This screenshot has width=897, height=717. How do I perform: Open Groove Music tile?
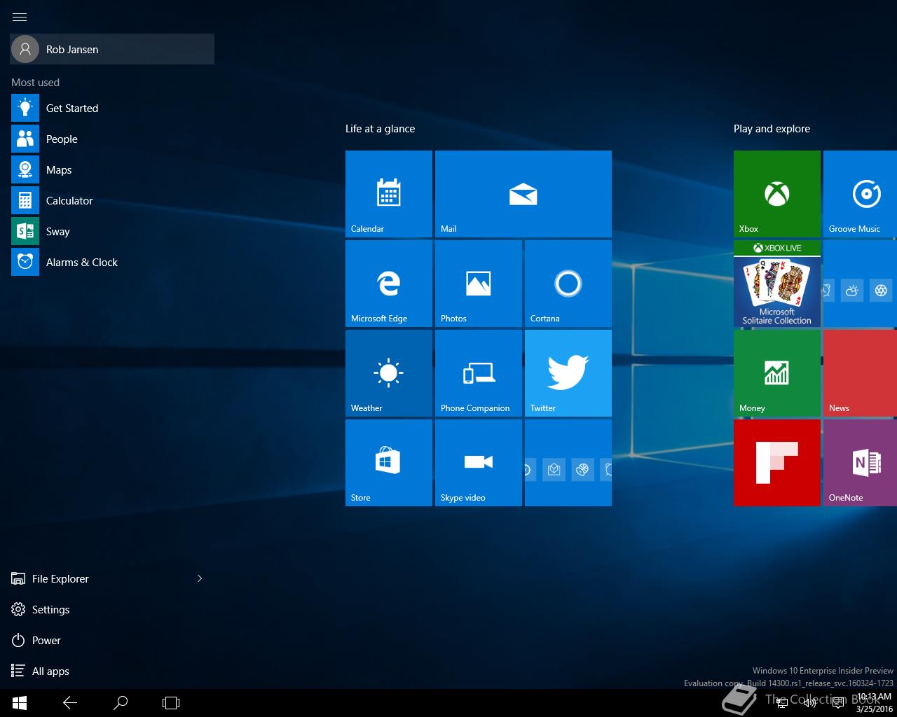pyautogui.click(x=861, y=194)
